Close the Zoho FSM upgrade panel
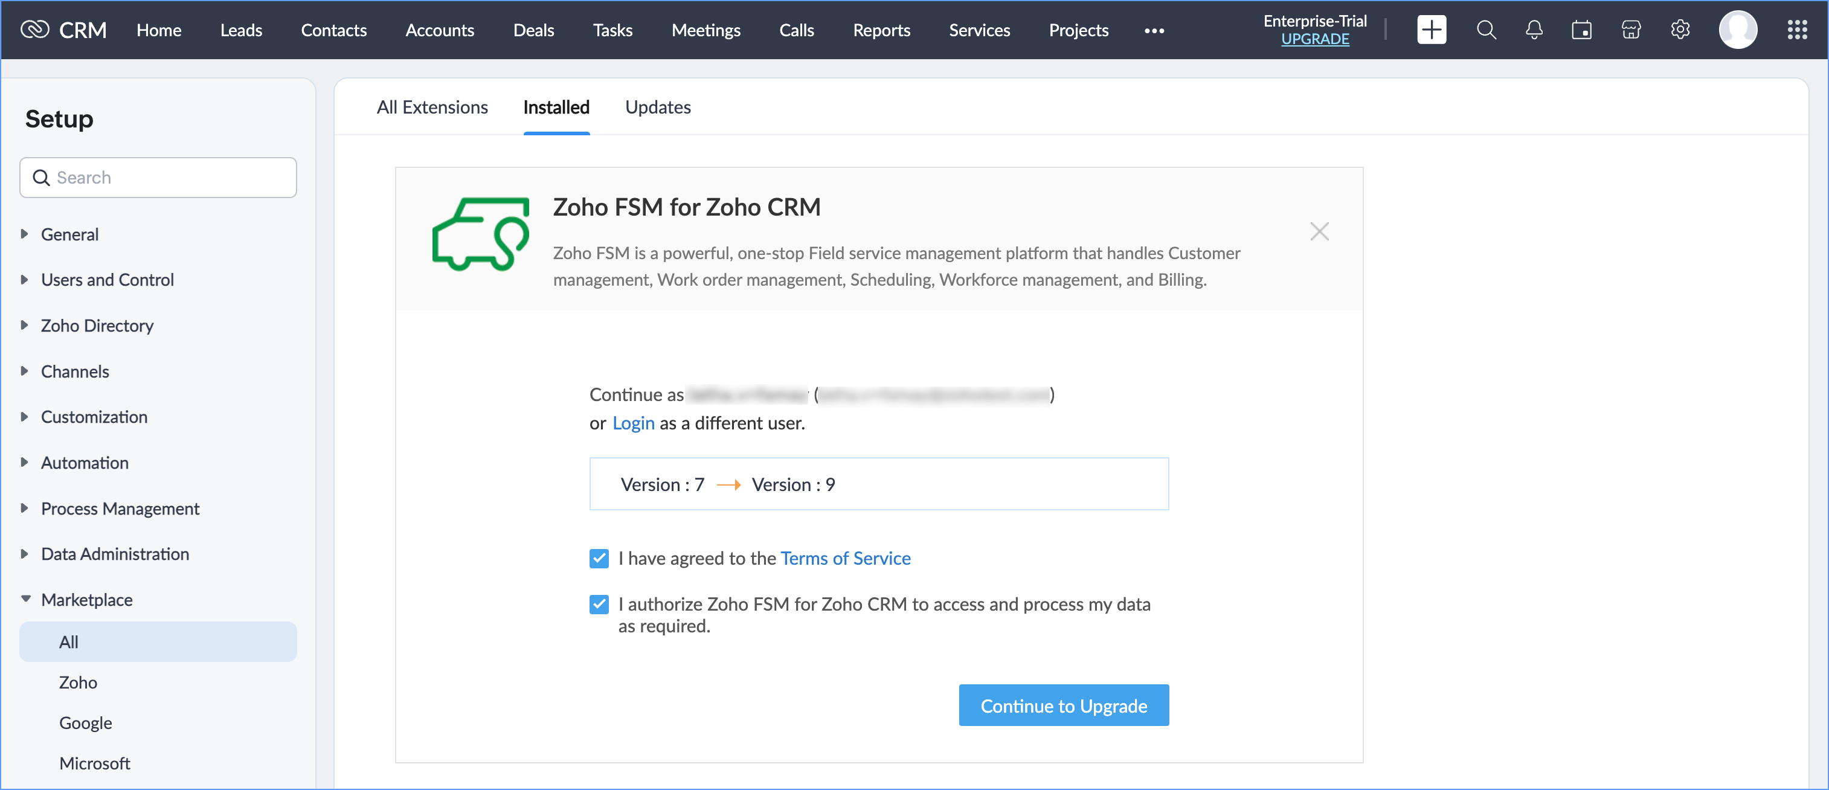This screenshot has height=790, width=1829. (1319, 231)
